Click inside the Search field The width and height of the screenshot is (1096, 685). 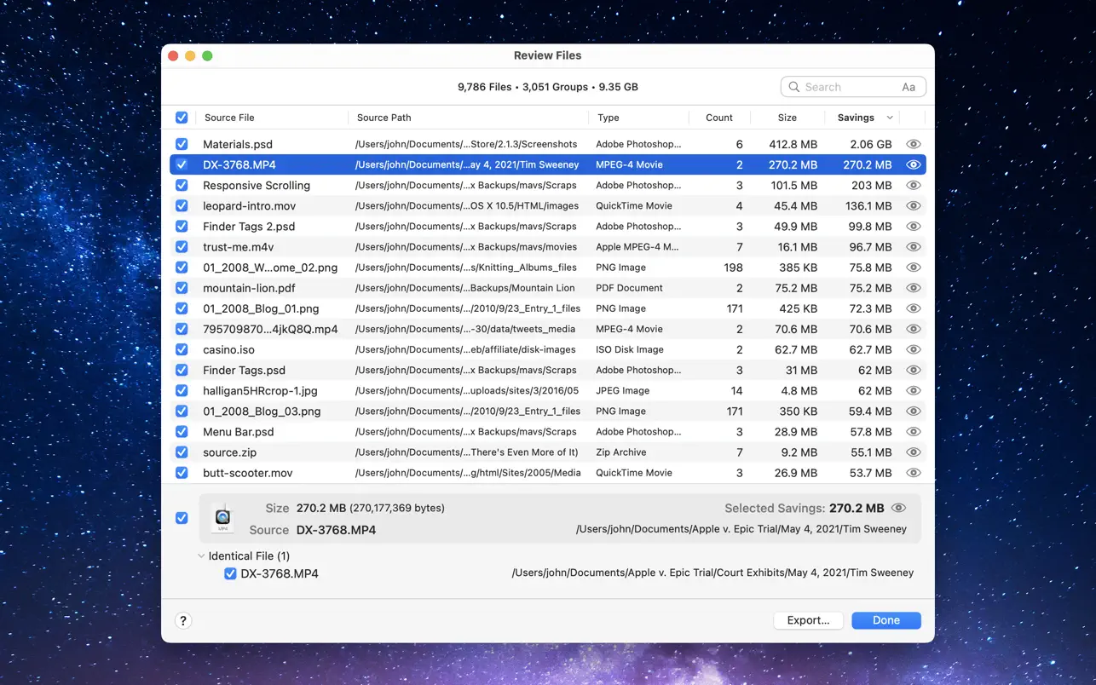click(x=844, y=86)
